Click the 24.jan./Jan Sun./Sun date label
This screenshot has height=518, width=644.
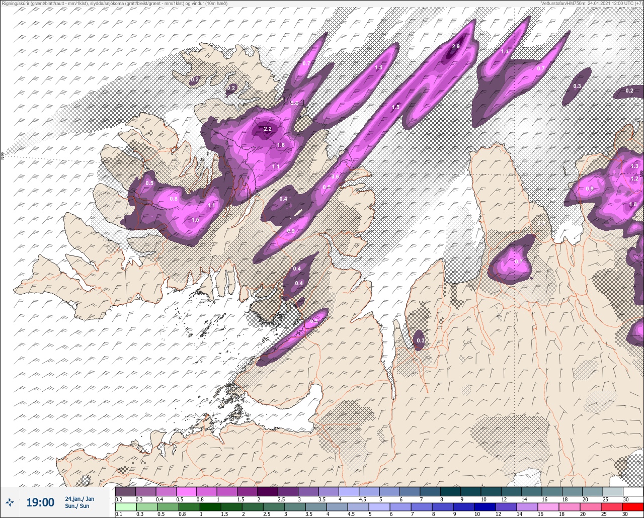tap(79, 502)
